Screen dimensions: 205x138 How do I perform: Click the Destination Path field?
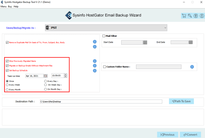[101, 102]
